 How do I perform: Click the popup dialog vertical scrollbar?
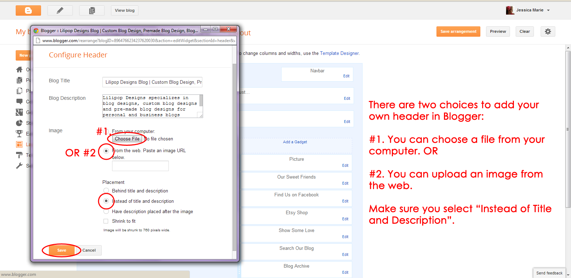(234, 157)
